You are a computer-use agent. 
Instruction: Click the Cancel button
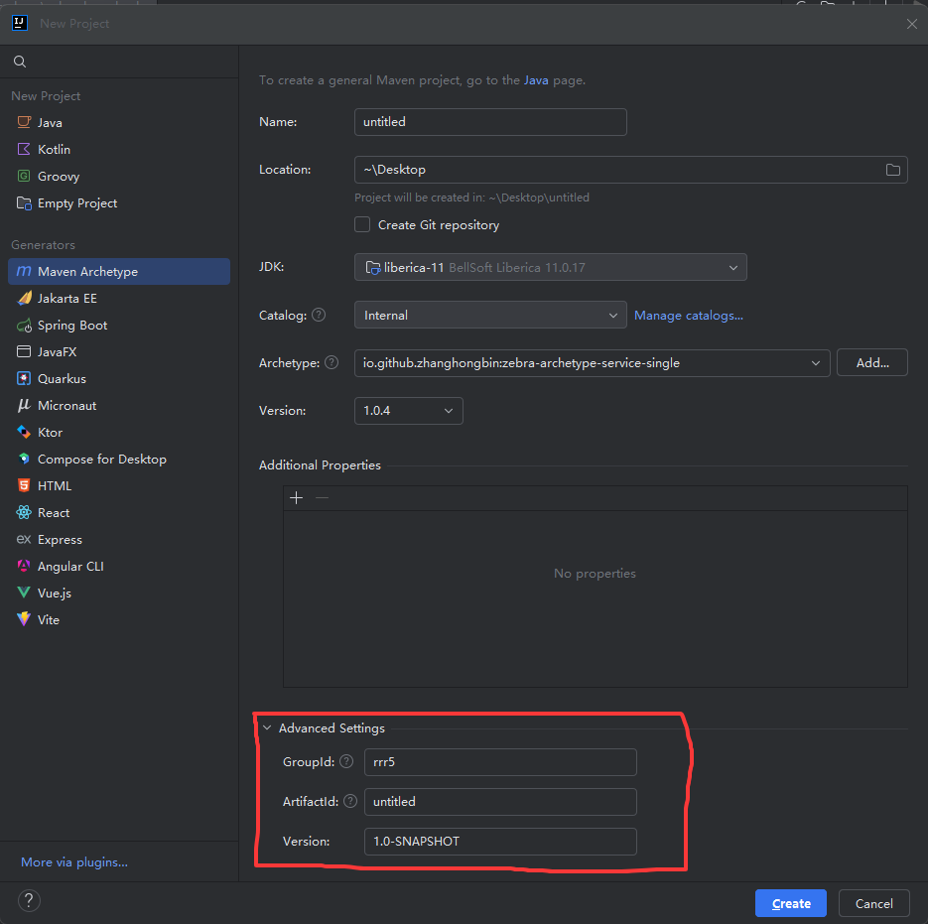(x=873, y=903)
